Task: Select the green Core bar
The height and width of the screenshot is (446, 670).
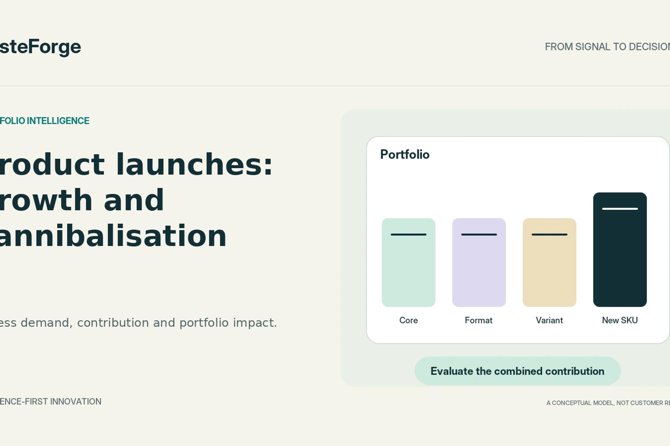Action: 408,262
